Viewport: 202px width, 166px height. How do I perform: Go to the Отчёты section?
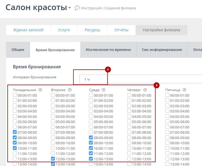[121, 30]
